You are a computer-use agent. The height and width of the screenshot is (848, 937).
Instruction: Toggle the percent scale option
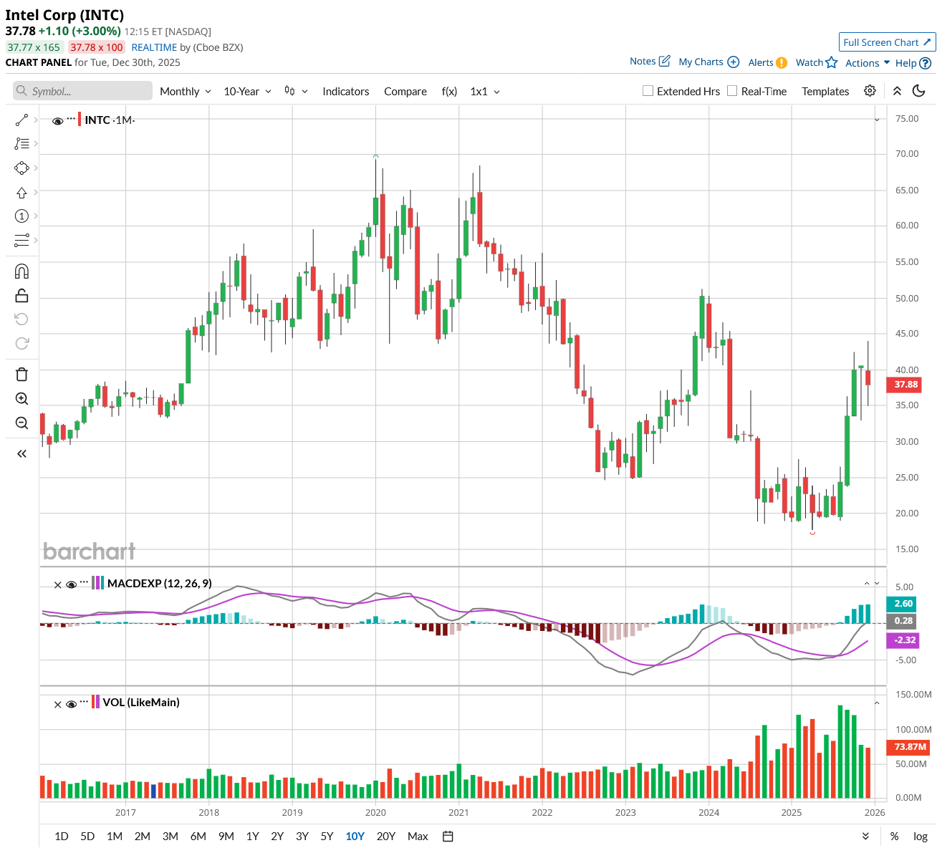pyautogui.click(x=894, y=837)
